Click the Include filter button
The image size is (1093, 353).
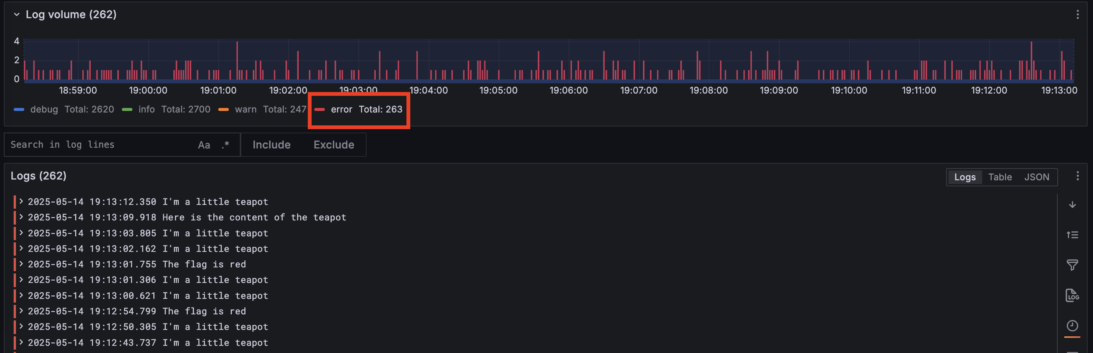[272, 145]
